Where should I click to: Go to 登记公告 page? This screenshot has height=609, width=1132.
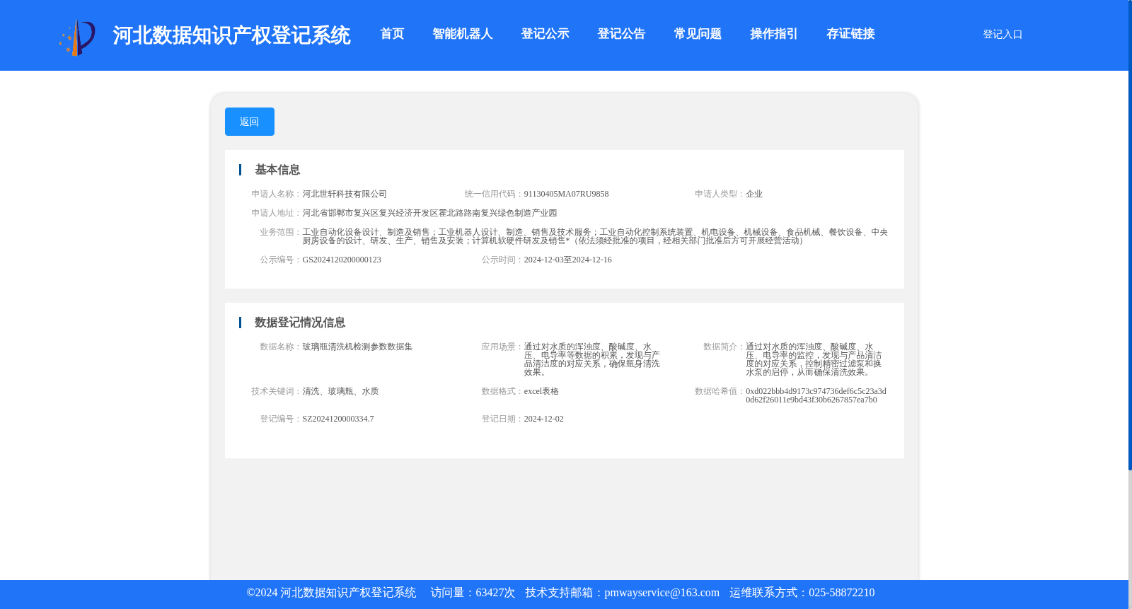click(621, 34)
